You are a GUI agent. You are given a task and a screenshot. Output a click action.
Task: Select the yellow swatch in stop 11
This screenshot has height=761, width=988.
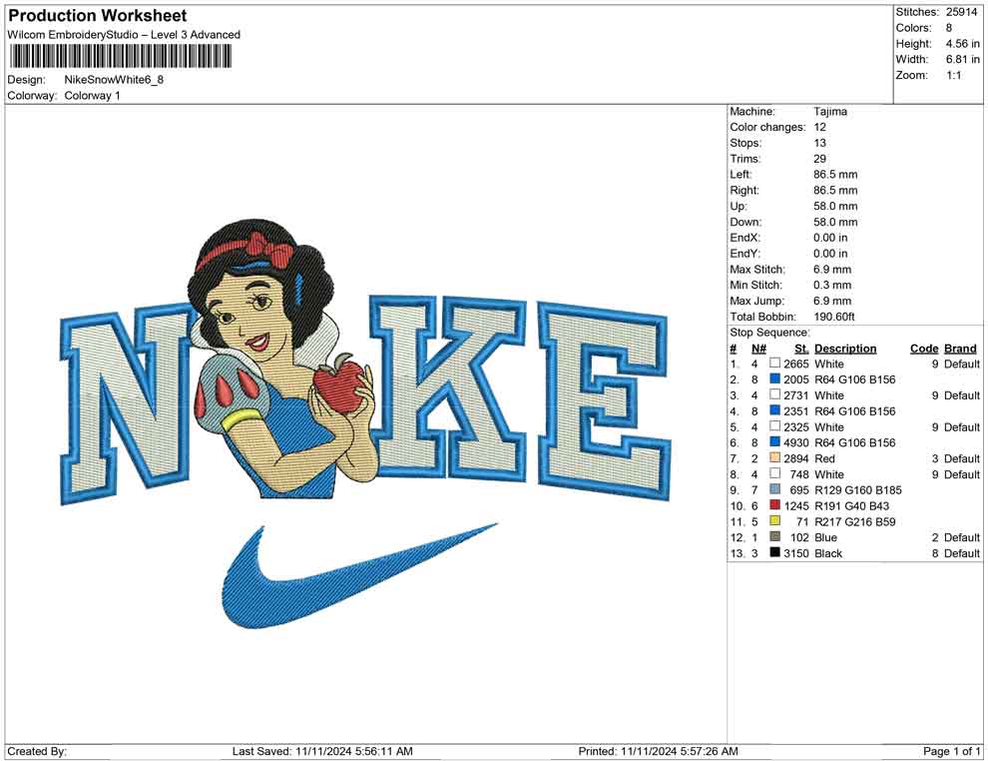[774, 521]
